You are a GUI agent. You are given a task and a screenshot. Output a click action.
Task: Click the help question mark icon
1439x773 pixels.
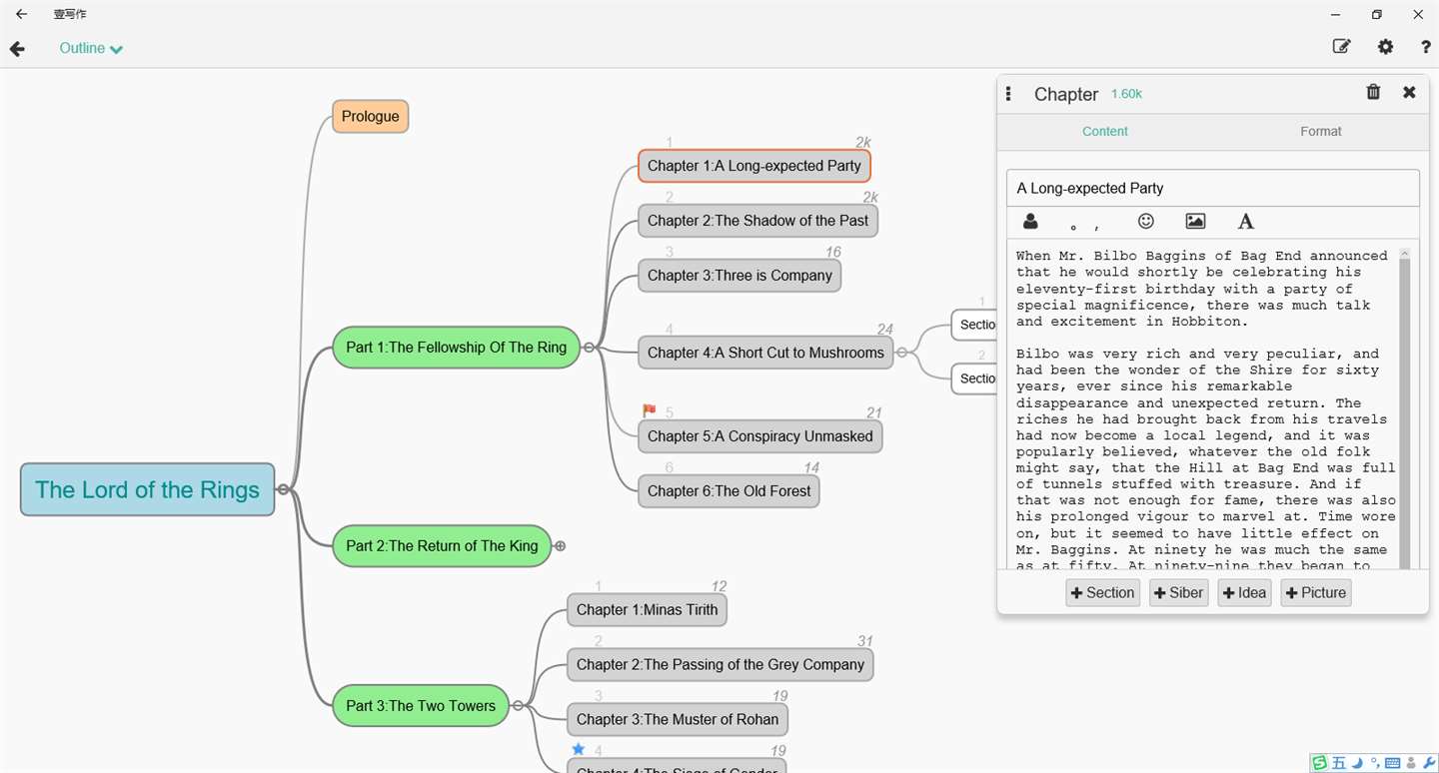[1425, 47]
